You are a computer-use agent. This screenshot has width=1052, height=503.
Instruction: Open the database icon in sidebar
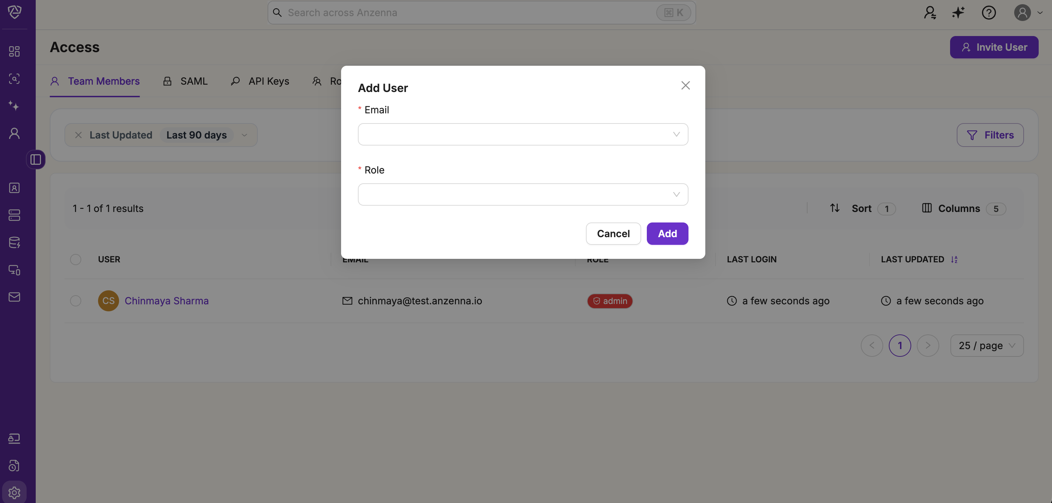[x=14, y=242]
